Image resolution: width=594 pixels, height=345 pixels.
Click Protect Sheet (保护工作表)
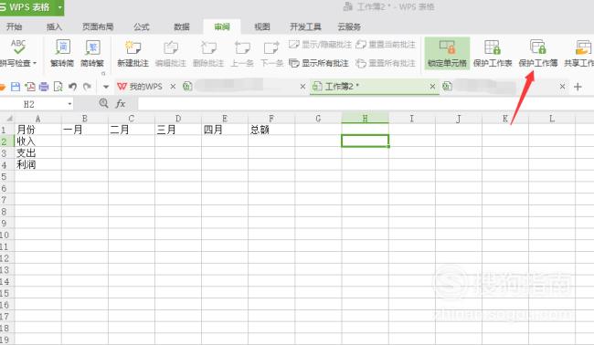(493, 53)
